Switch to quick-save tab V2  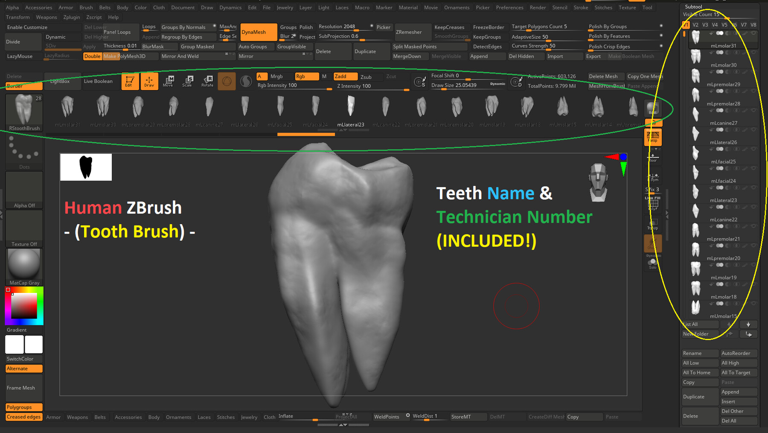695,25
